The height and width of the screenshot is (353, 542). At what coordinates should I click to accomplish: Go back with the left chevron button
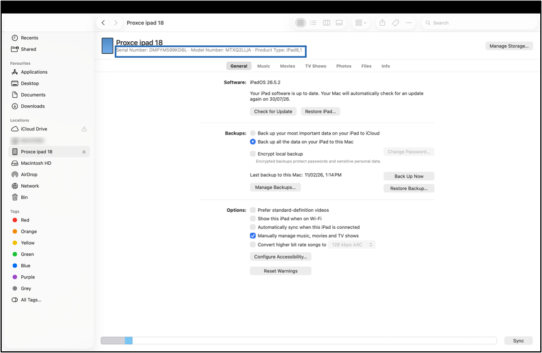pos(103,23)
